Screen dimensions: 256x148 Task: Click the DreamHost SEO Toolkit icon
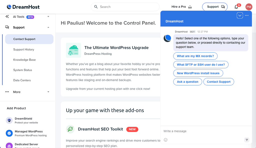(70, 129)
